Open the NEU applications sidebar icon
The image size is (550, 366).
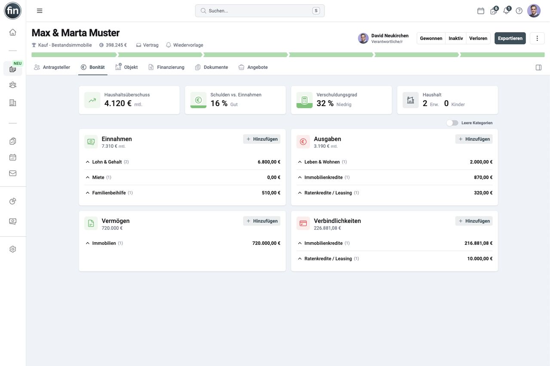pyautogui.click(x=13, y=69)
